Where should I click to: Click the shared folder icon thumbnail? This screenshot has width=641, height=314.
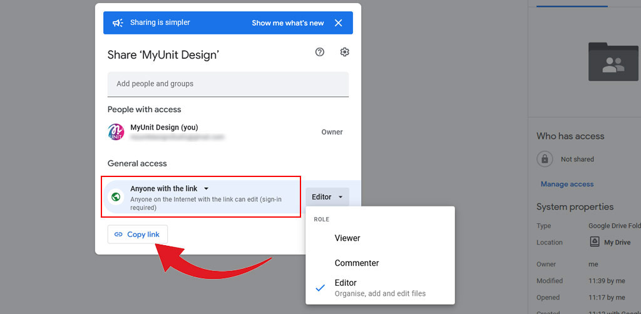click(x=613, y=62)
